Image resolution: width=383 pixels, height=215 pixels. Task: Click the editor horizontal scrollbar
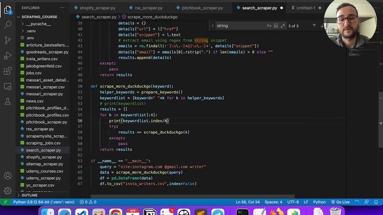(x=193, y=196)
